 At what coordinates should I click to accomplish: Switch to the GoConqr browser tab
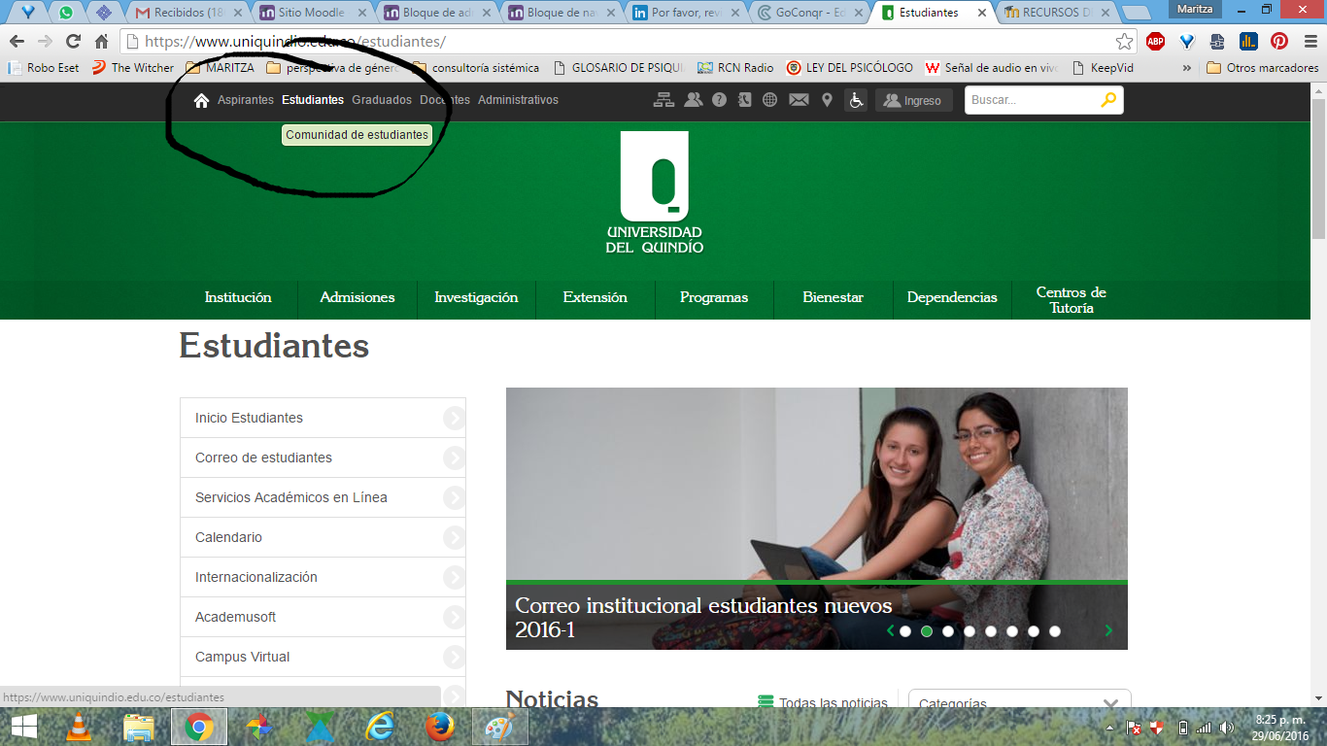coord(809,13)
